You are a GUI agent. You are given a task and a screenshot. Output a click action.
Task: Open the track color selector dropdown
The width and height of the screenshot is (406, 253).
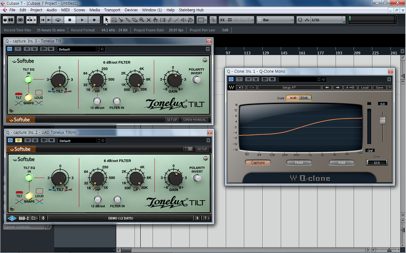pos(202,20)
